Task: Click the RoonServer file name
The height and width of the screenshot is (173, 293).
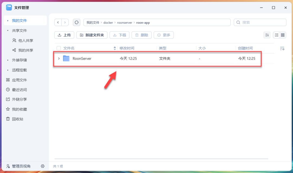Action: (x=82, y=59)
